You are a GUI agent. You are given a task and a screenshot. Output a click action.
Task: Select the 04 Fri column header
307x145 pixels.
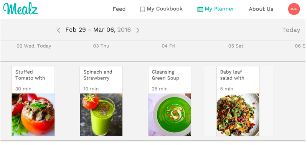pyautogui.click(x=168, y=46)
